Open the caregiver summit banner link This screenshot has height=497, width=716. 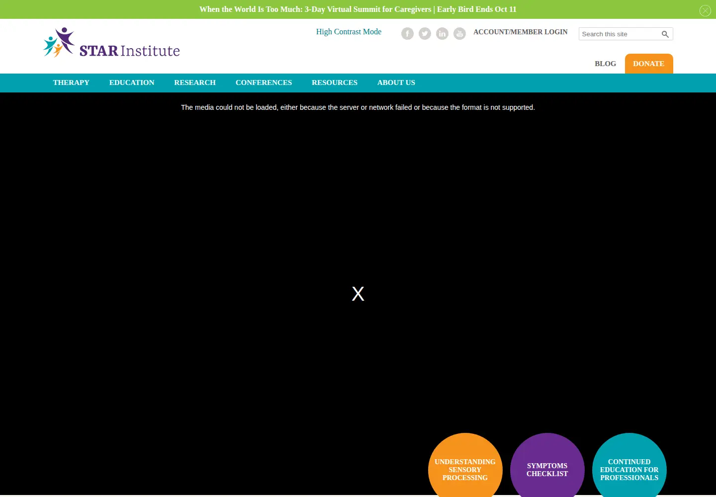tap(358, 9)
